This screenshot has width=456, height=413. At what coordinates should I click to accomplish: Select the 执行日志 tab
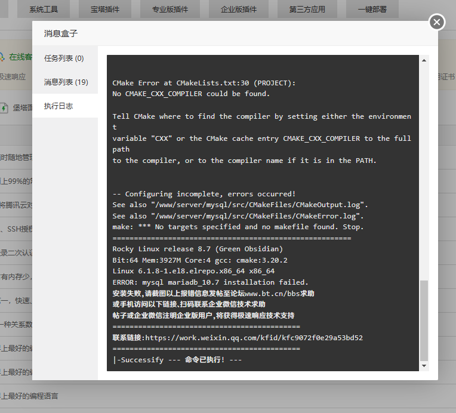pos(65,106)
